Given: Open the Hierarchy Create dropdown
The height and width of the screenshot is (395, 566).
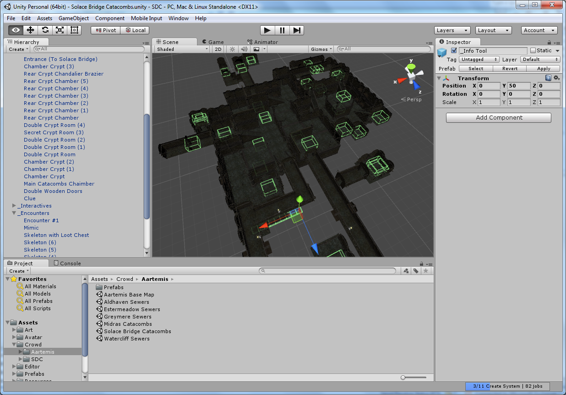Looking at the screenshot, I should pos(18,49).
